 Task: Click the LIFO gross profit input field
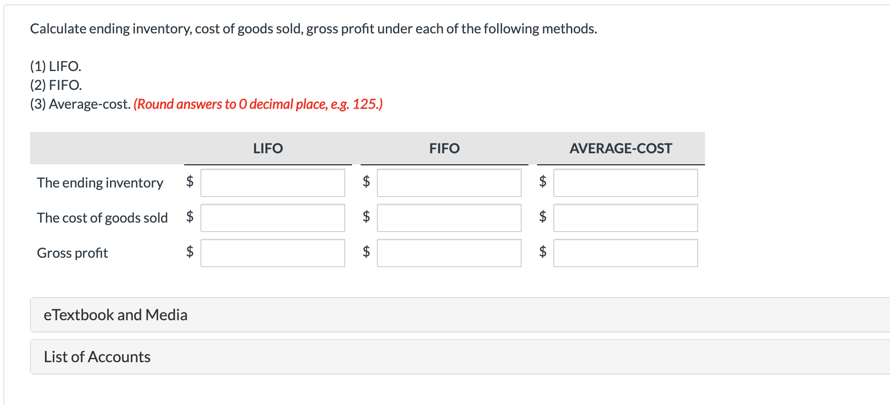click(x=273, y=253)
